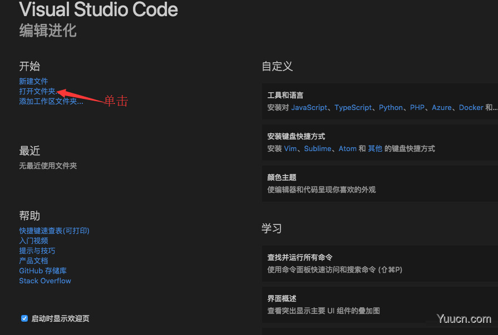Screen dimensions: 498x335
Task: Open the 产品文档 link
Action: 33,261
